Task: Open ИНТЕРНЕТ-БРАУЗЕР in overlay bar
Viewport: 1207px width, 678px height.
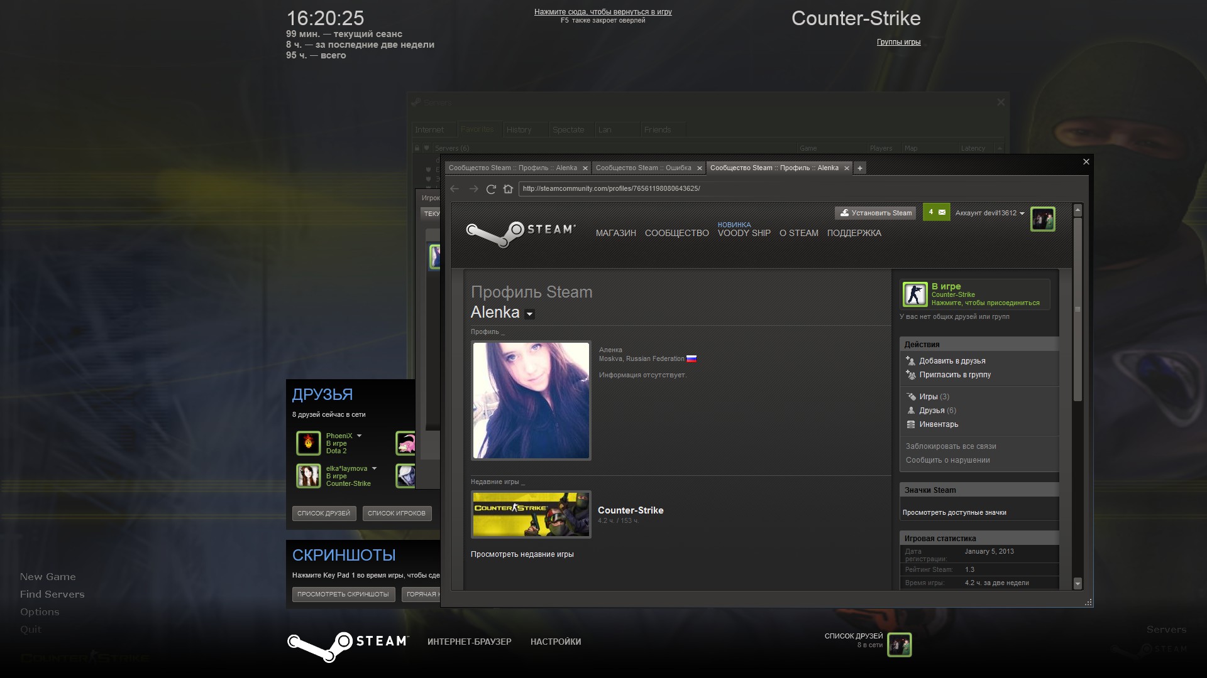Action: point(469,642)
